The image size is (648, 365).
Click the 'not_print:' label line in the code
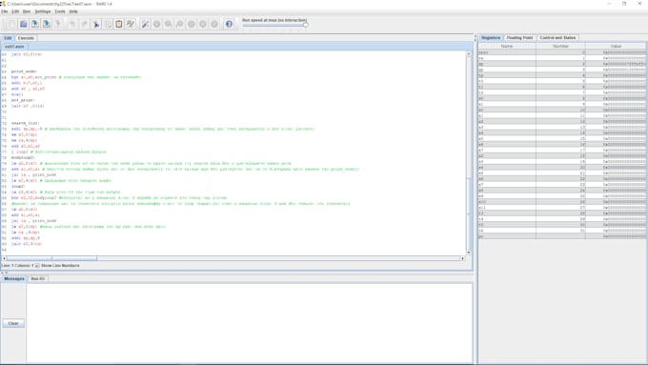(x=23, y=100)
